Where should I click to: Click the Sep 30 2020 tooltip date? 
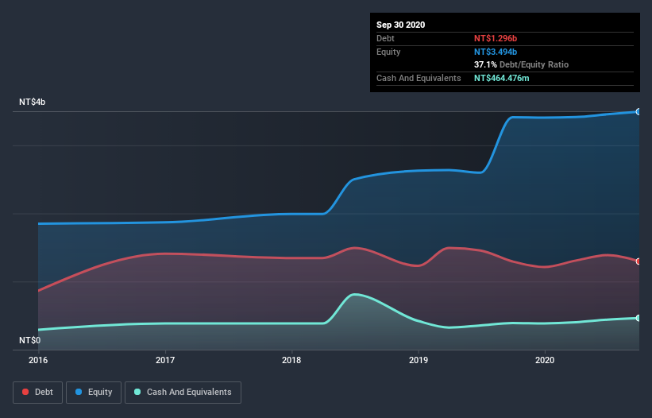401,25
